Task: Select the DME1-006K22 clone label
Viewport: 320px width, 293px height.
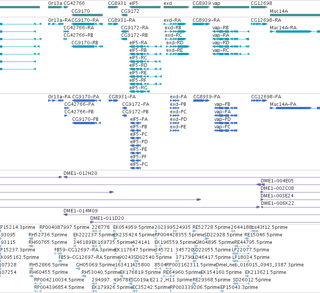Action: tap(278, 203)
